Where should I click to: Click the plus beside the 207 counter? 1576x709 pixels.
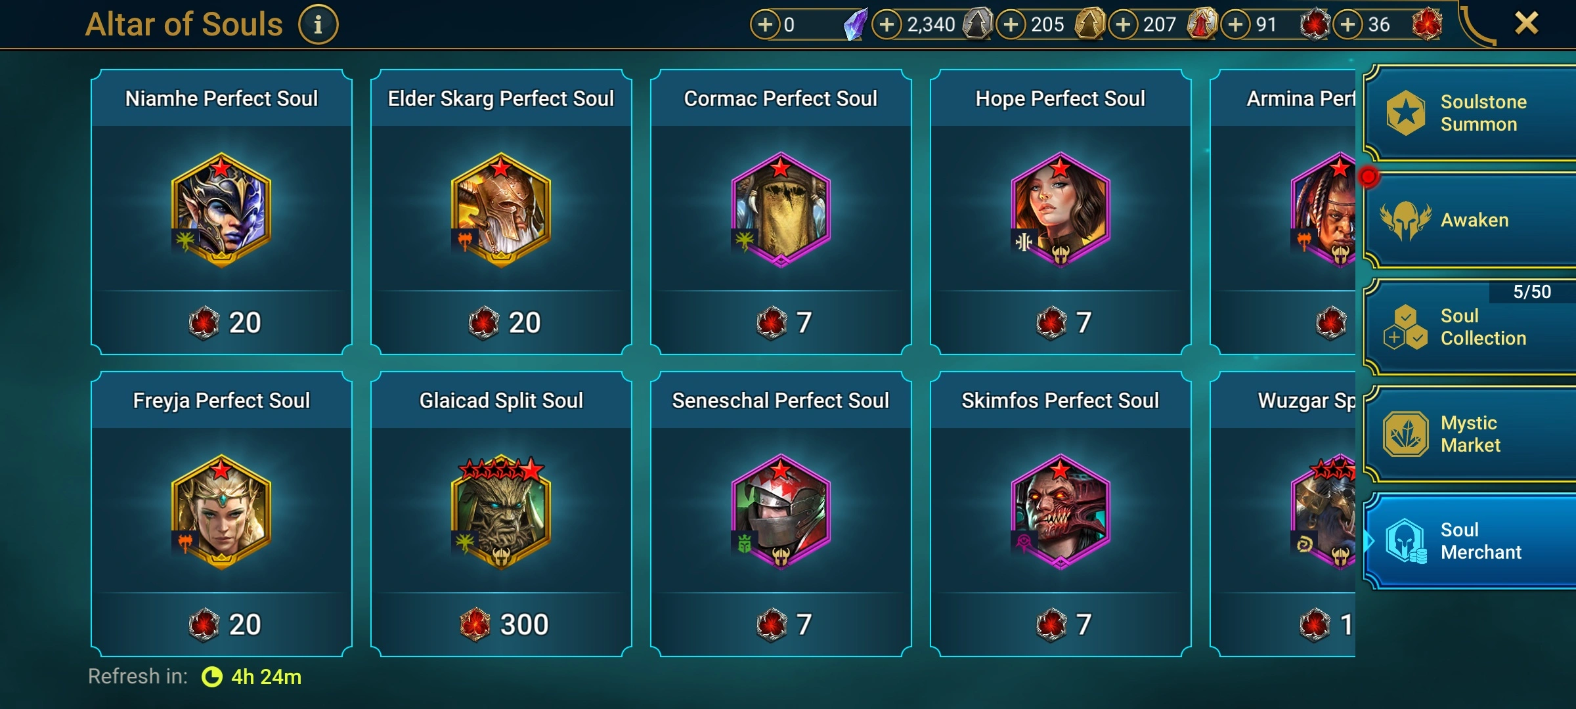[x=1124, y=25]
